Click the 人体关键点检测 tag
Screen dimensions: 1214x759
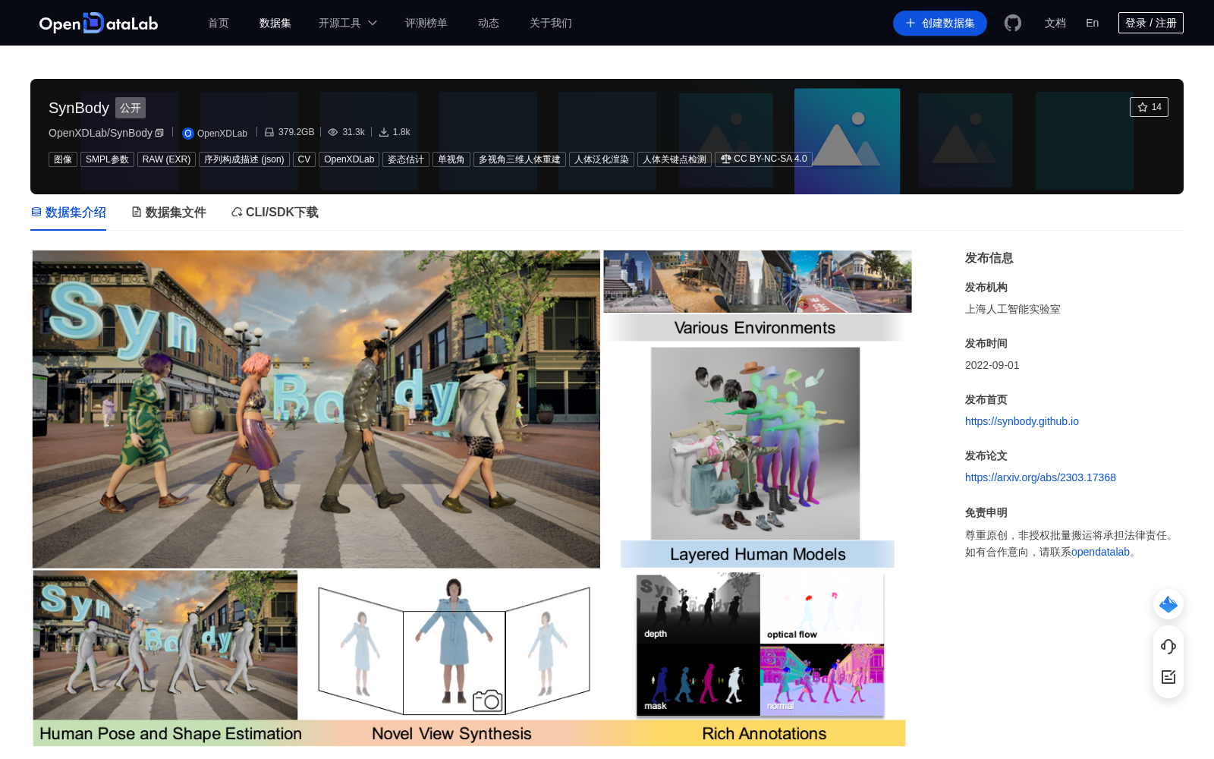pos(675,159)
